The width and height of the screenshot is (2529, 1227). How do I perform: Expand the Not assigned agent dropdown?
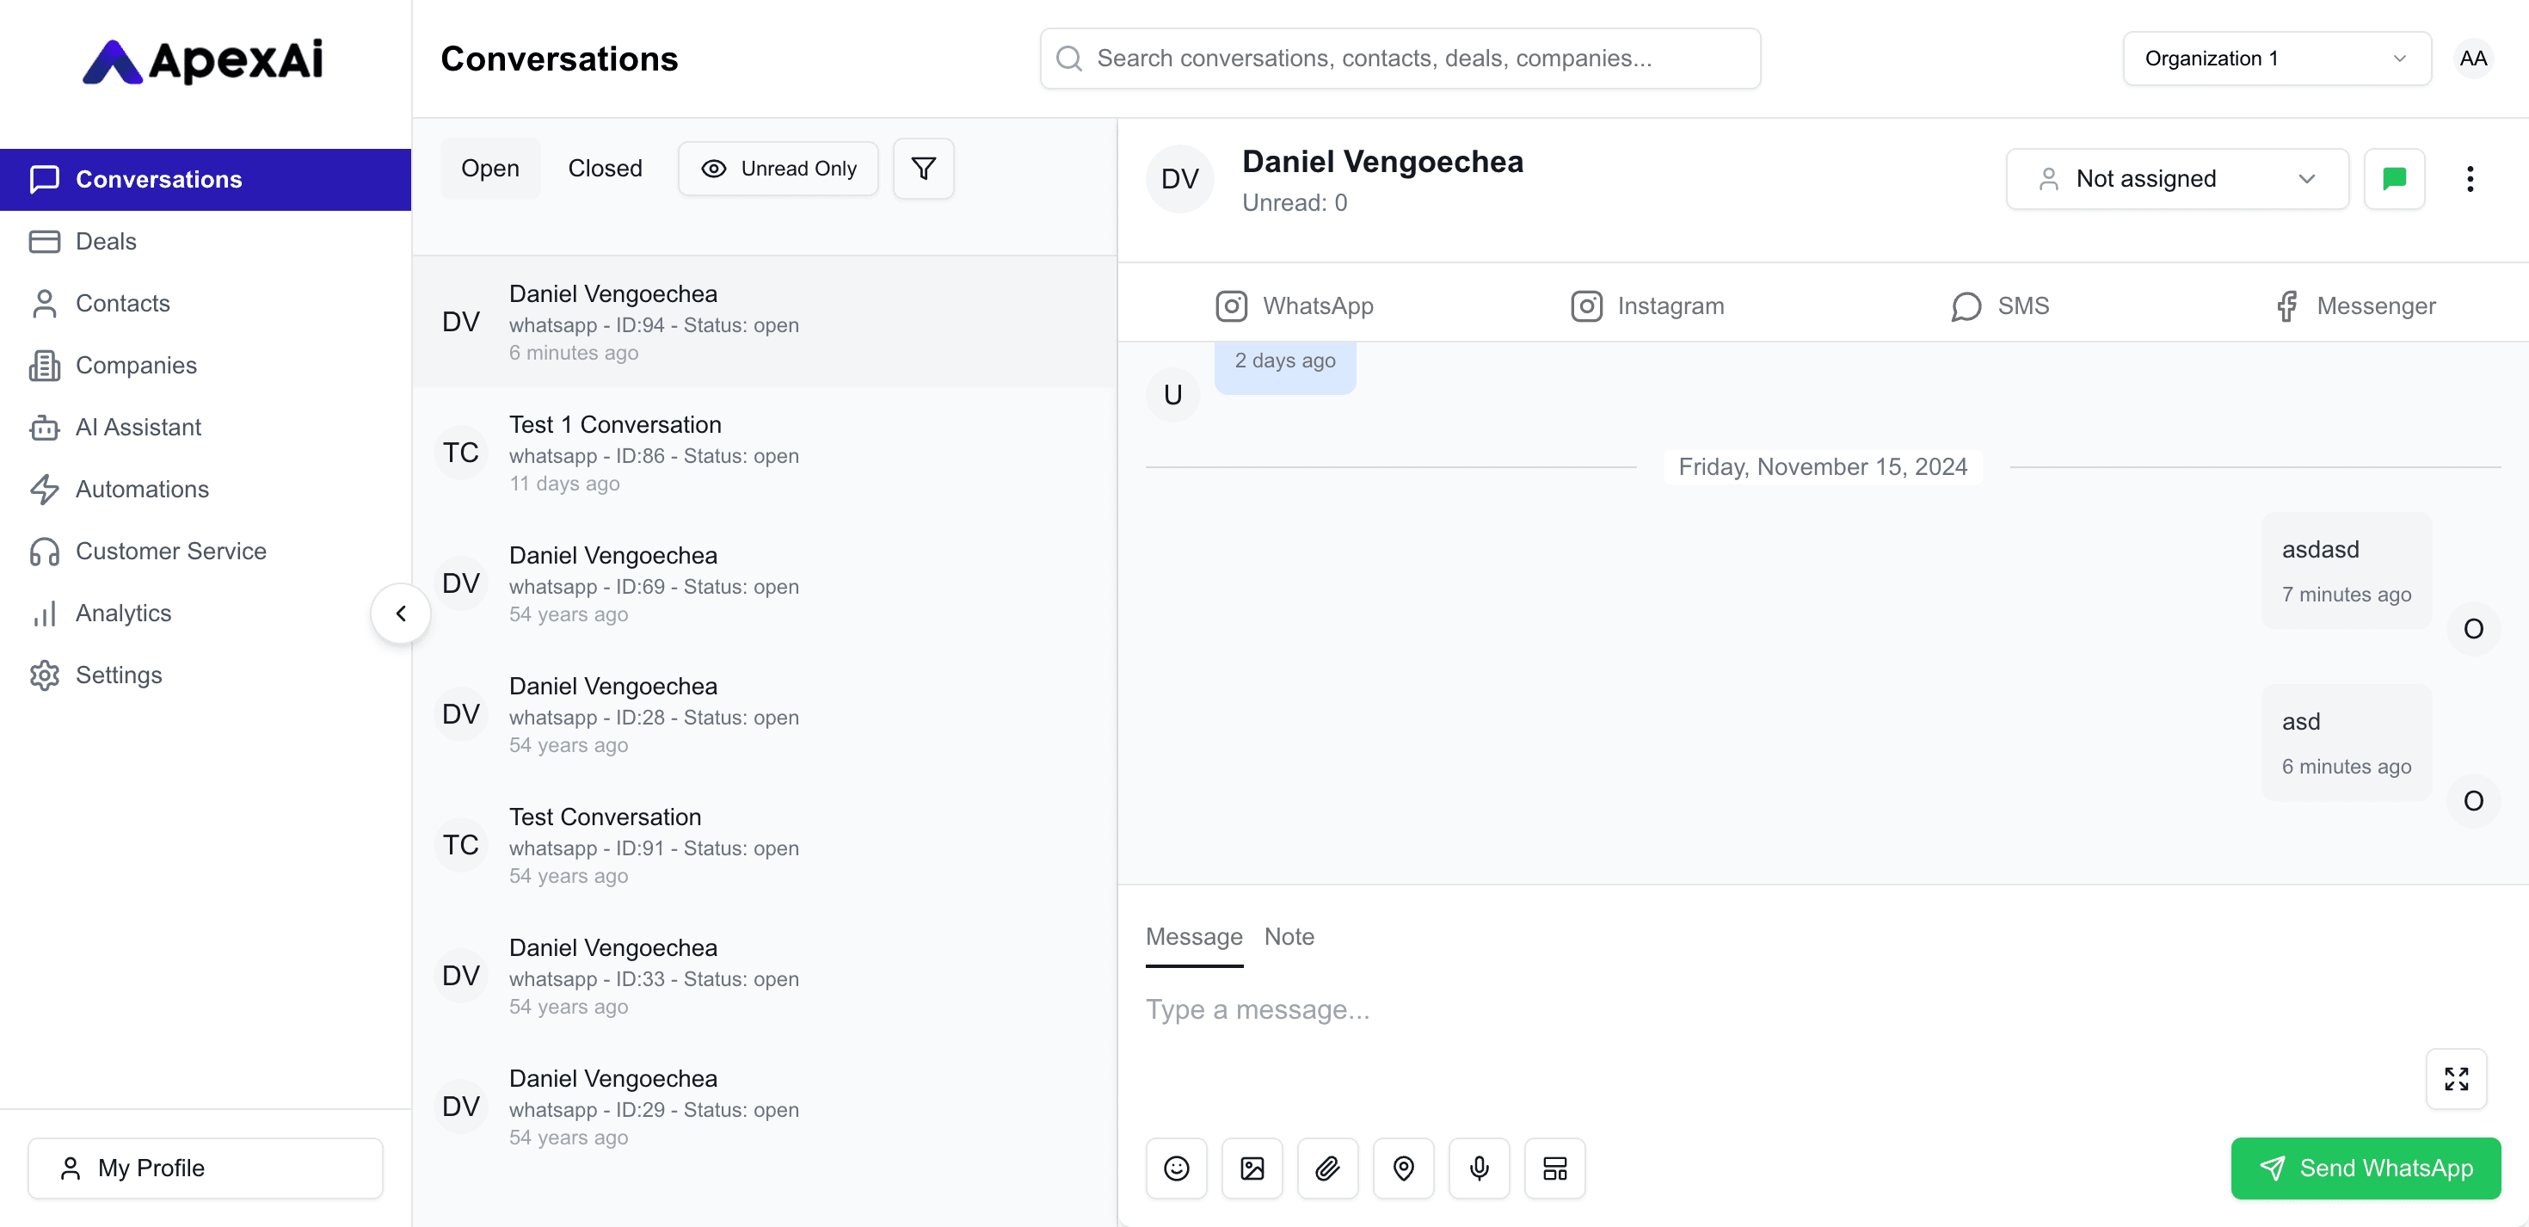2176,178
